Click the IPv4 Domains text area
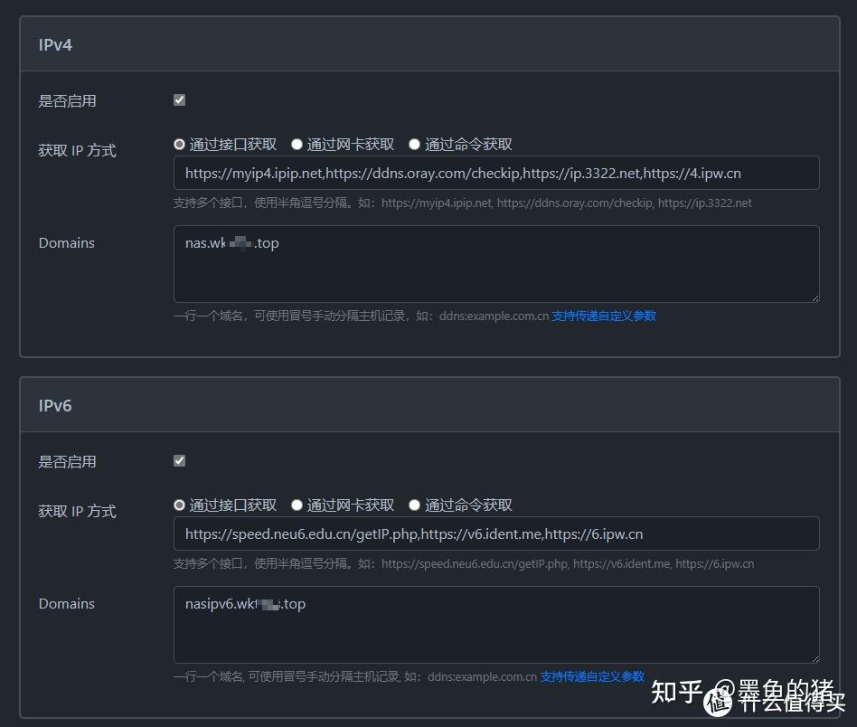The width and height of the screenshot is (857, 727). (496, 264)
